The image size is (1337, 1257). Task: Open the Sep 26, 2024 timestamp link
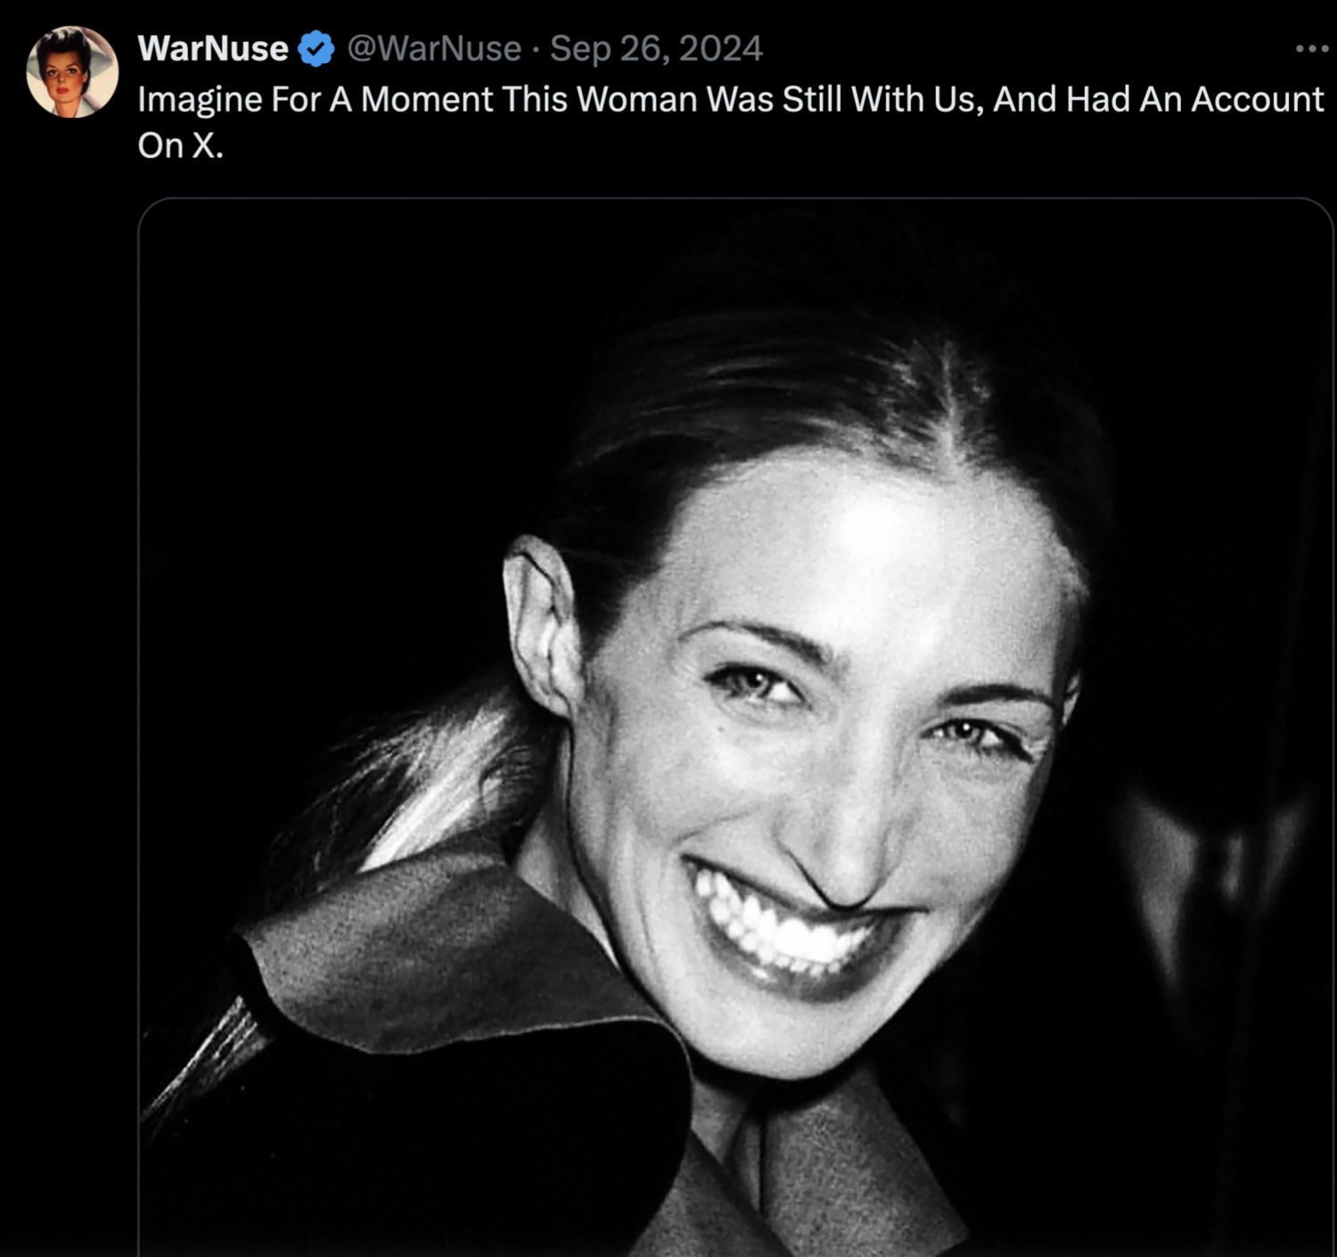coord(656,49)
